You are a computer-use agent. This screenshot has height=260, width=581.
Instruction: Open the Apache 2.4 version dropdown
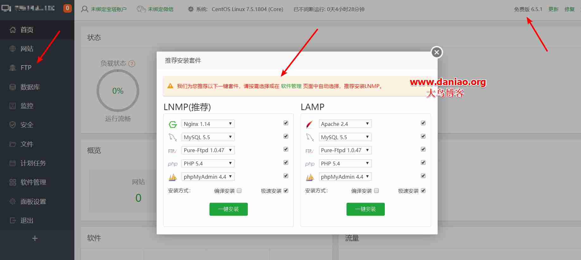pos(345,124)
